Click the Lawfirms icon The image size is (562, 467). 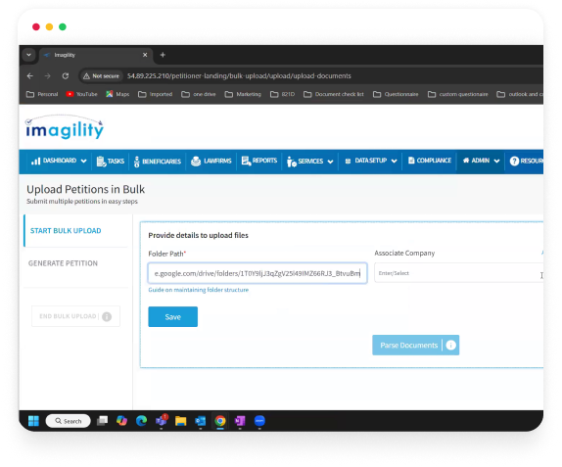pos(196,161)
